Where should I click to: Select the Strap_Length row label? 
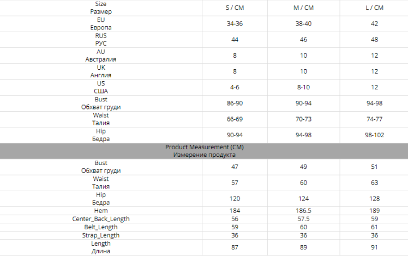(100, 235)
